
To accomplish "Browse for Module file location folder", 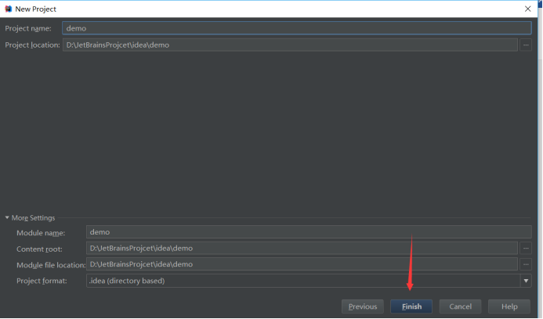I will (x=526, y=264).
